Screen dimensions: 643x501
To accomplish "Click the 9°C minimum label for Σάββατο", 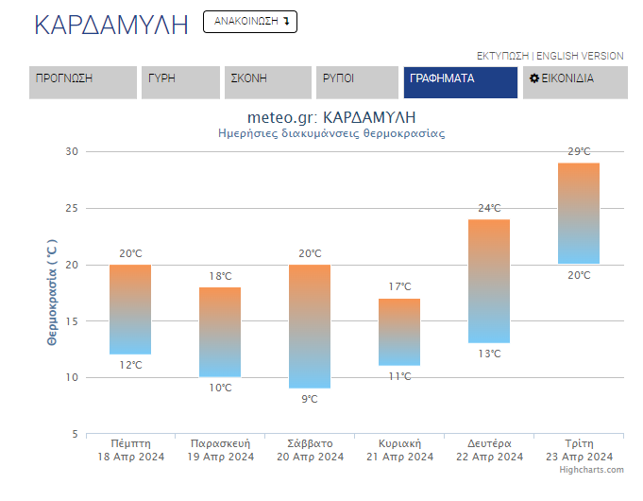I will pos(310,399).
